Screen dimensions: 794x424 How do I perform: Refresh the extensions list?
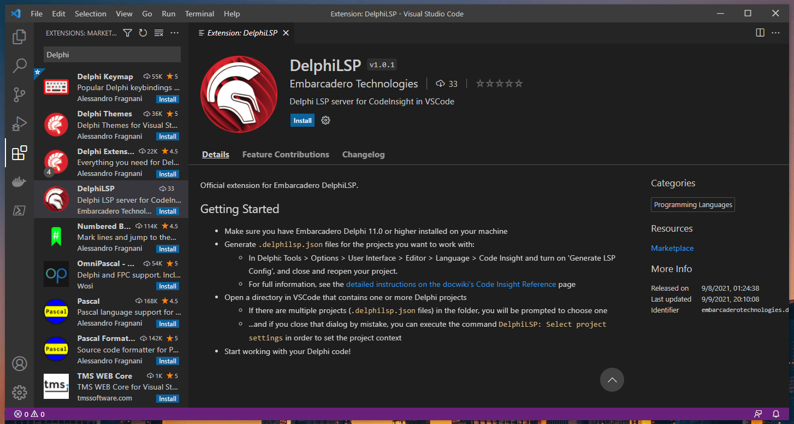pos(143,33)
